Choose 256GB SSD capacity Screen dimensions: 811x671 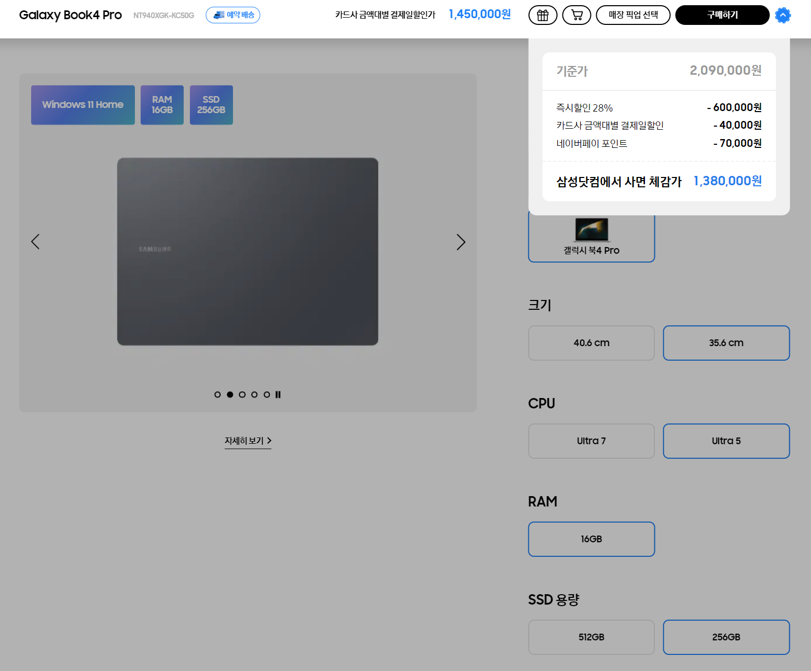726,637
